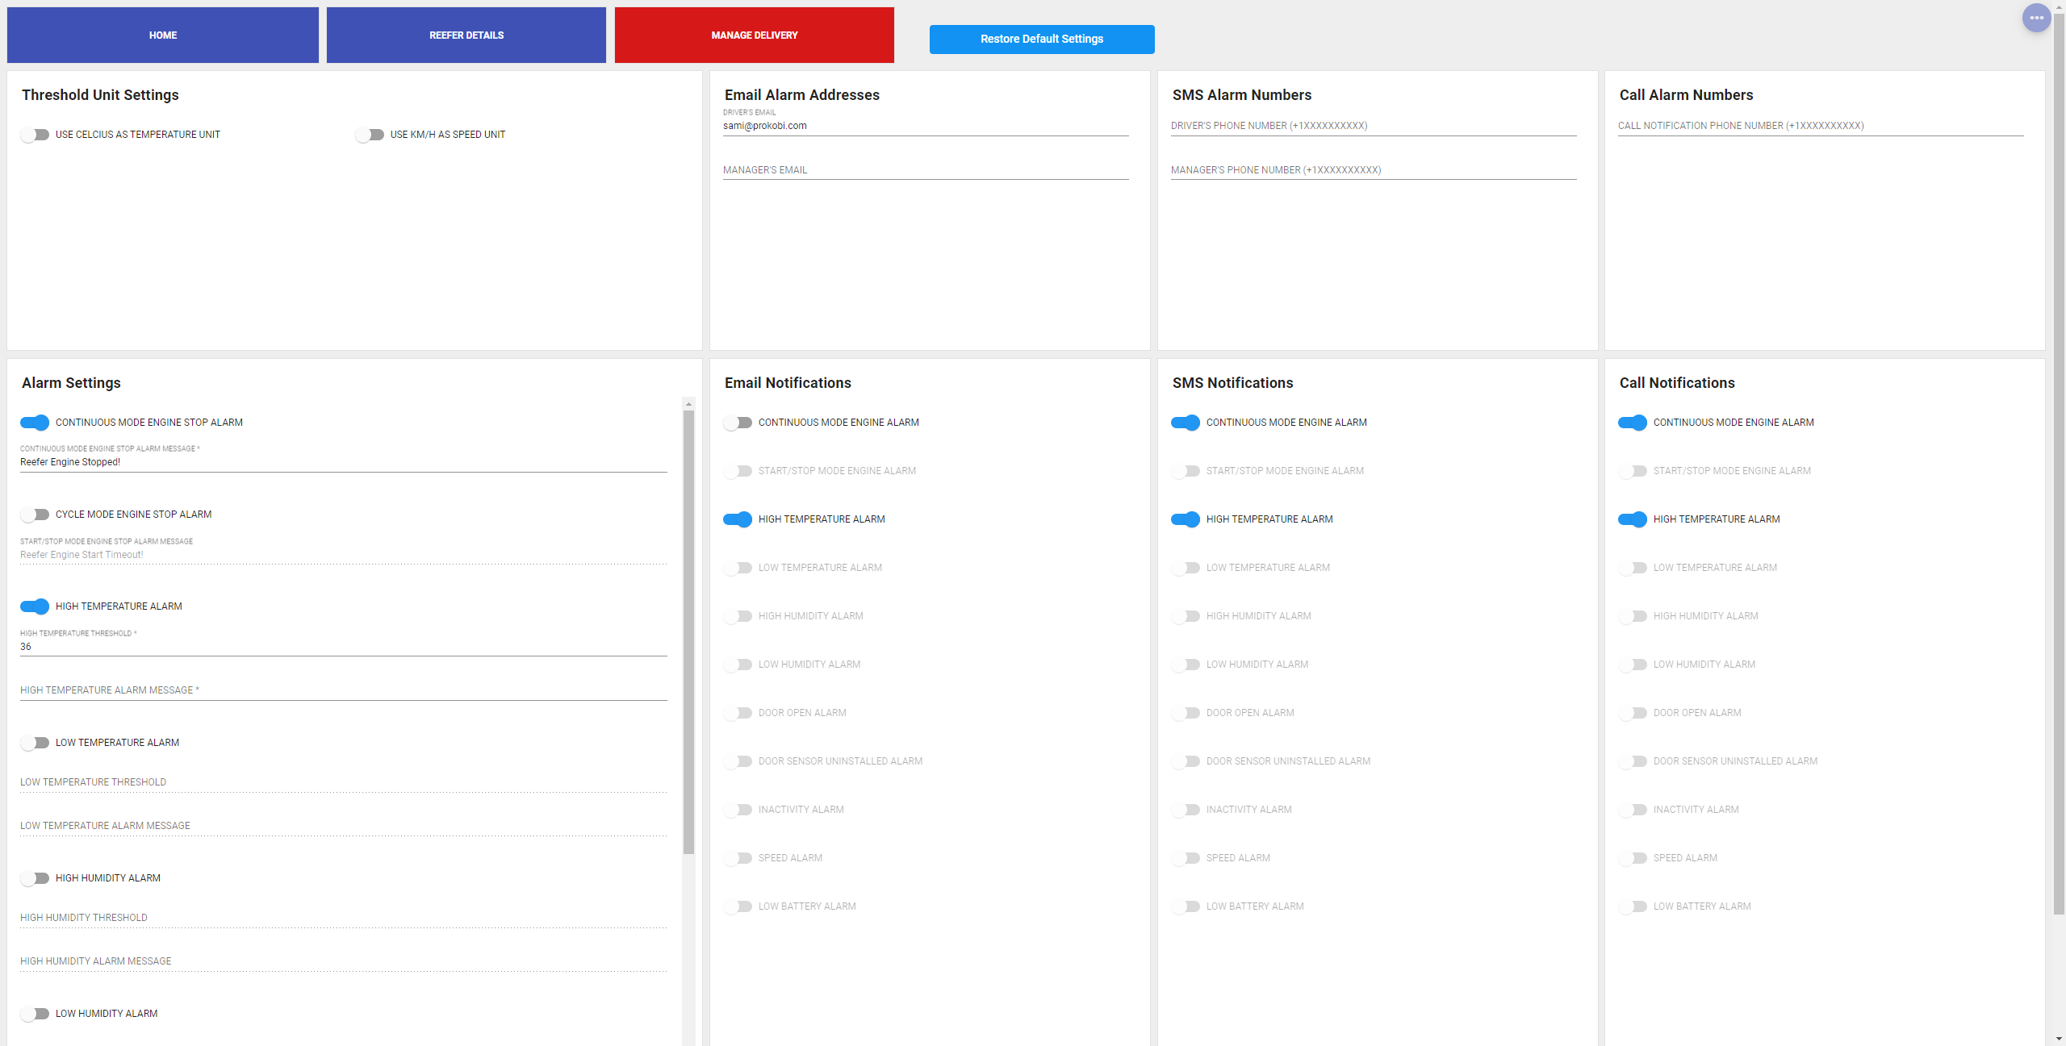The height and width of the screenshot is (1046, 2066).
Task: Enable Cycle Mode Engine Stop Alarm
Action: 35,515
